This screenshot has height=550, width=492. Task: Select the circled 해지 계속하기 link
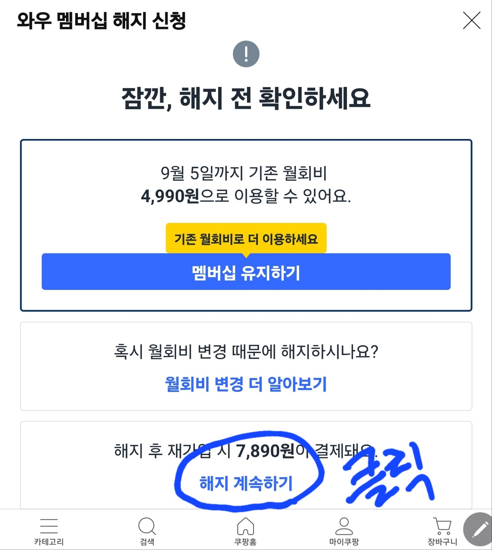pos(246,482)
